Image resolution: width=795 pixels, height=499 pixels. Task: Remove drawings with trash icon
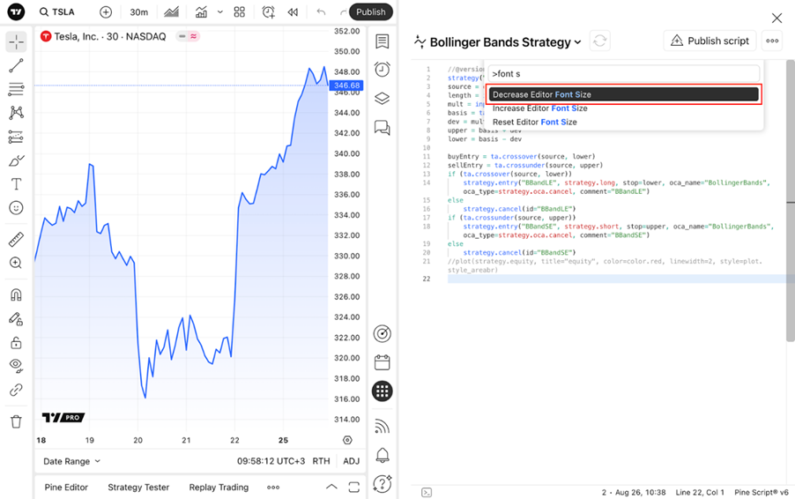coord(16,421)
